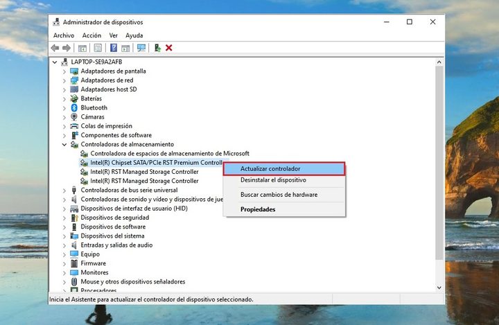Click the Adaptadores host SD icon
Screen dimensions: 499x325
click(74, 89)
